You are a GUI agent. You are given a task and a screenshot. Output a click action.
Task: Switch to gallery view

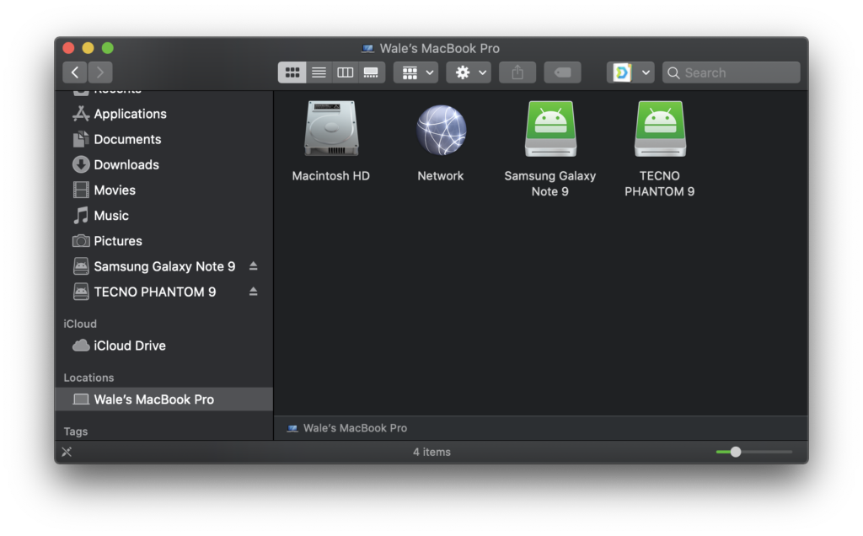[372, 72]
